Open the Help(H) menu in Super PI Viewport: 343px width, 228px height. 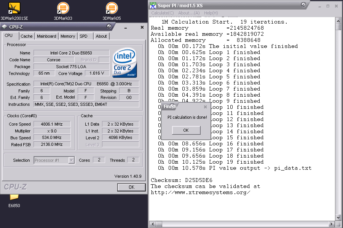[211, 13]
